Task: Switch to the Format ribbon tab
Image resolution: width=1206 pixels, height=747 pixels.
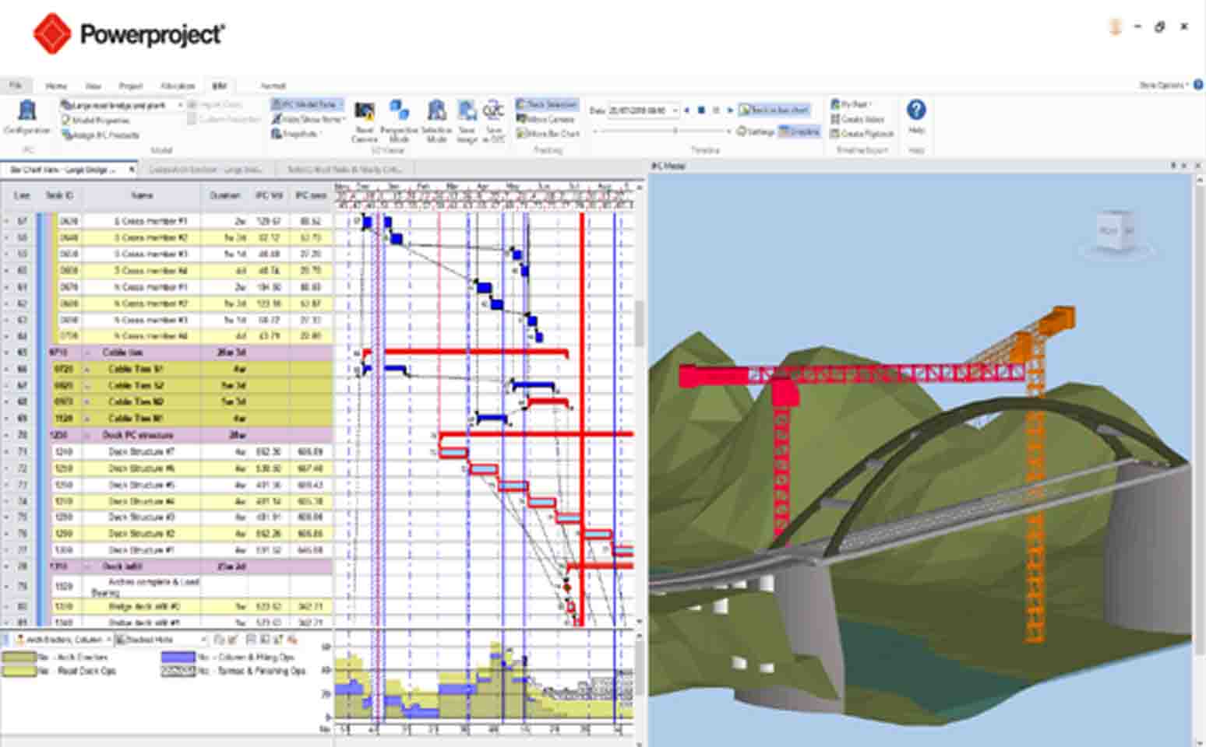Action: [273, 86]
